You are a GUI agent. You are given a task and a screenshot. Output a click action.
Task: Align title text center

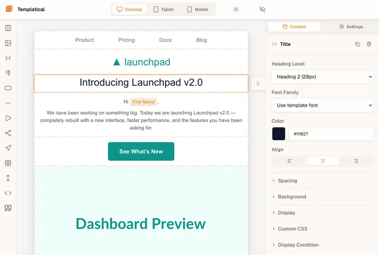coord(323,161)
